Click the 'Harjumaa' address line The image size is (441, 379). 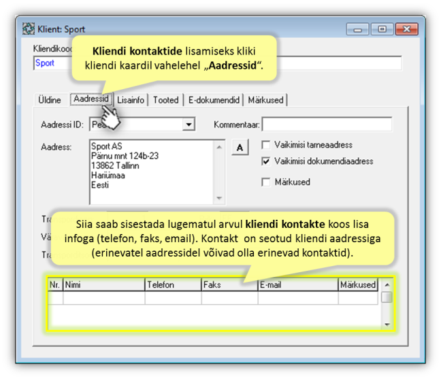click(108, 176)
